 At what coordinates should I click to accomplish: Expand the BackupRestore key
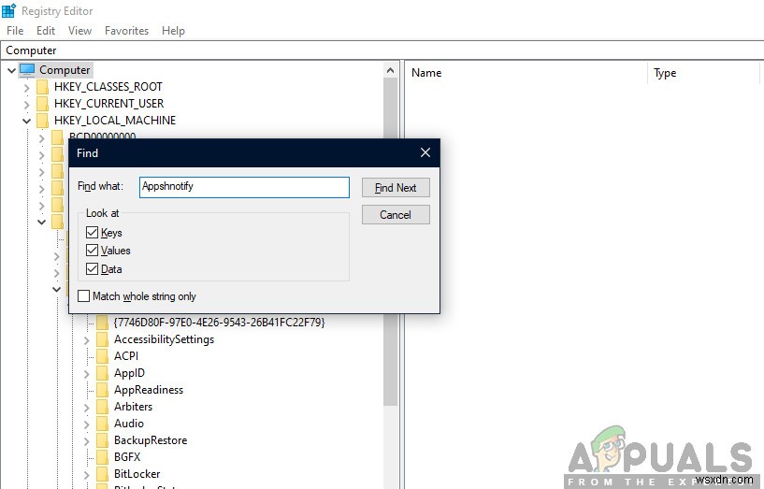click(87, 441)
